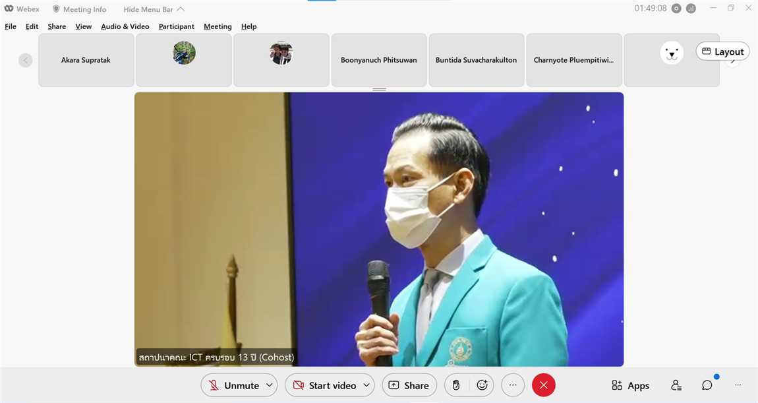
Task: Click the Share content button
Action: pos(409,385)
